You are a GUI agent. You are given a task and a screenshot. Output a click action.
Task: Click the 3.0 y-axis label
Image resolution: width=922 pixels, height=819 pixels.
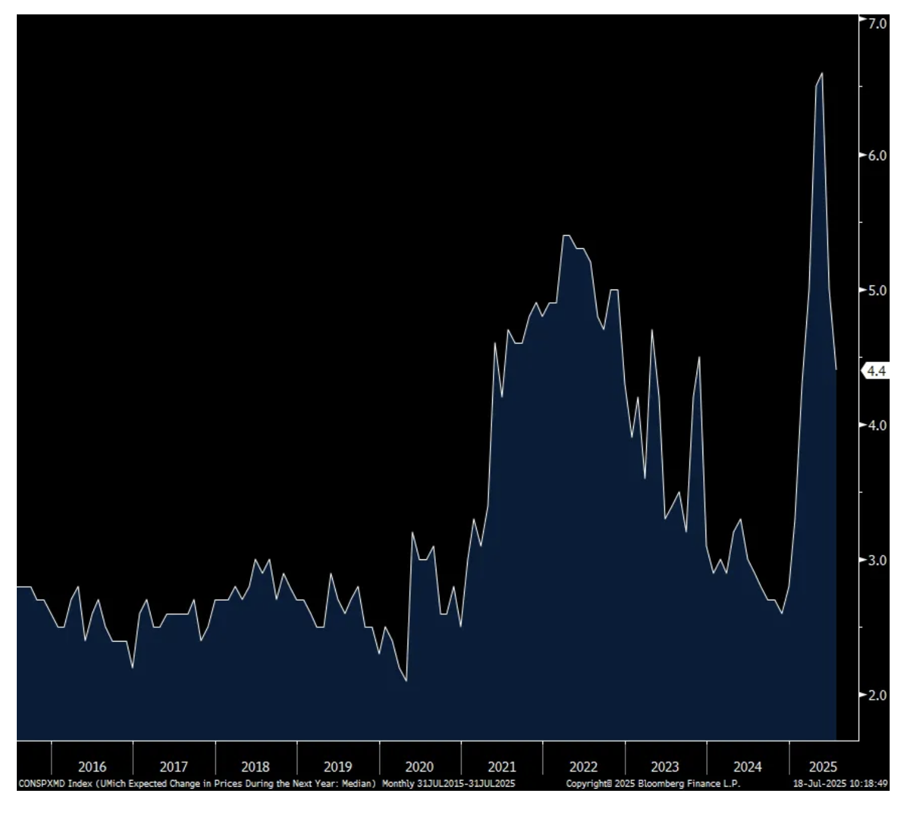tap(876, 560)
